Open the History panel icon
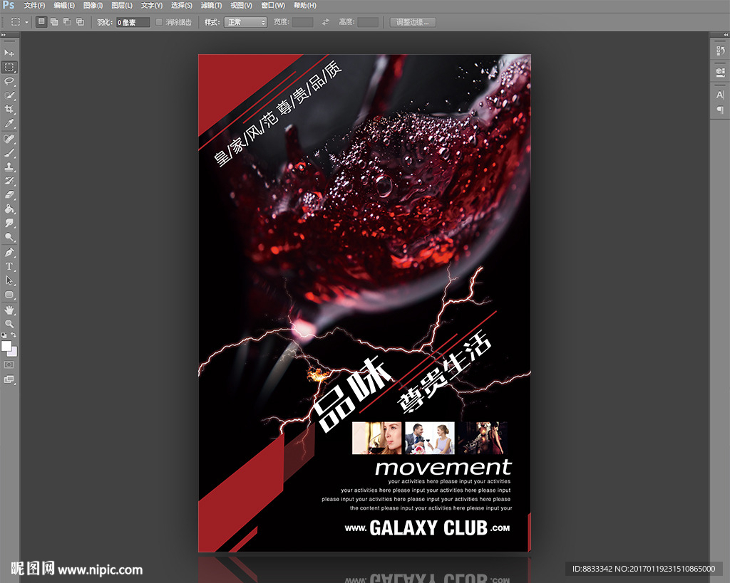Viewport: 730px width, 583px height. pos(720,51)
